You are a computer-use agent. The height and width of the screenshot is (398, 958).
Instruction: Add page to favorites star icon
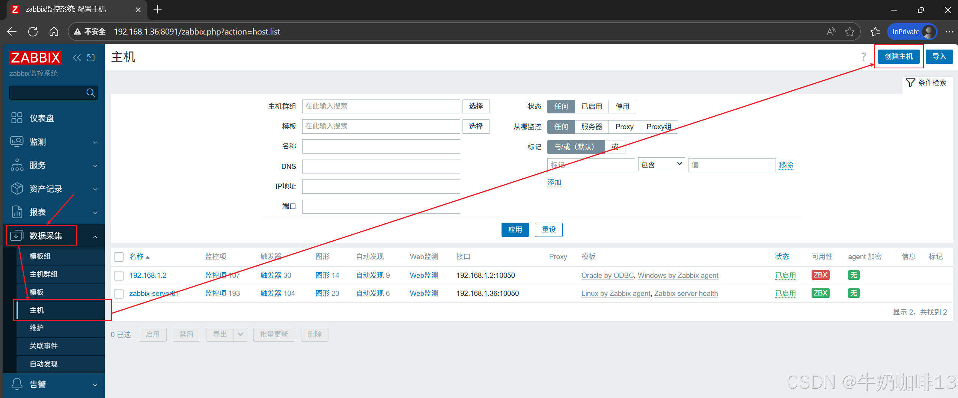click(850, 32)
